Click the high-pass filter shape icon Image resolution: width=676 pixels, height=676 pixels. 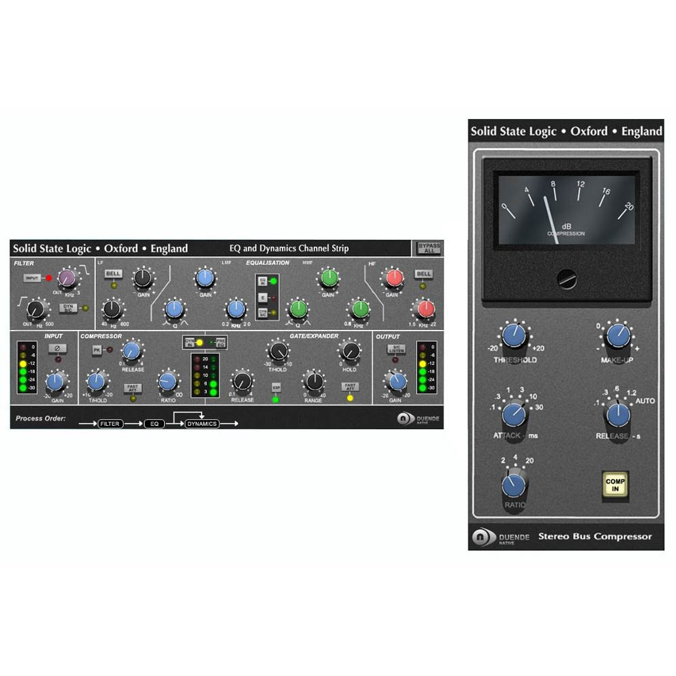tap(22, 301)
